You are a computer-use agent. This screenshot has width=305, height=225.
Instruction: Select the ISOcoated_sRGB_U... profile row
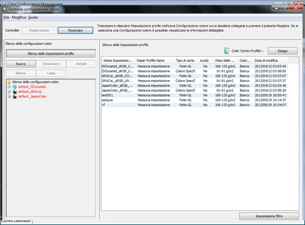point(195,71)
